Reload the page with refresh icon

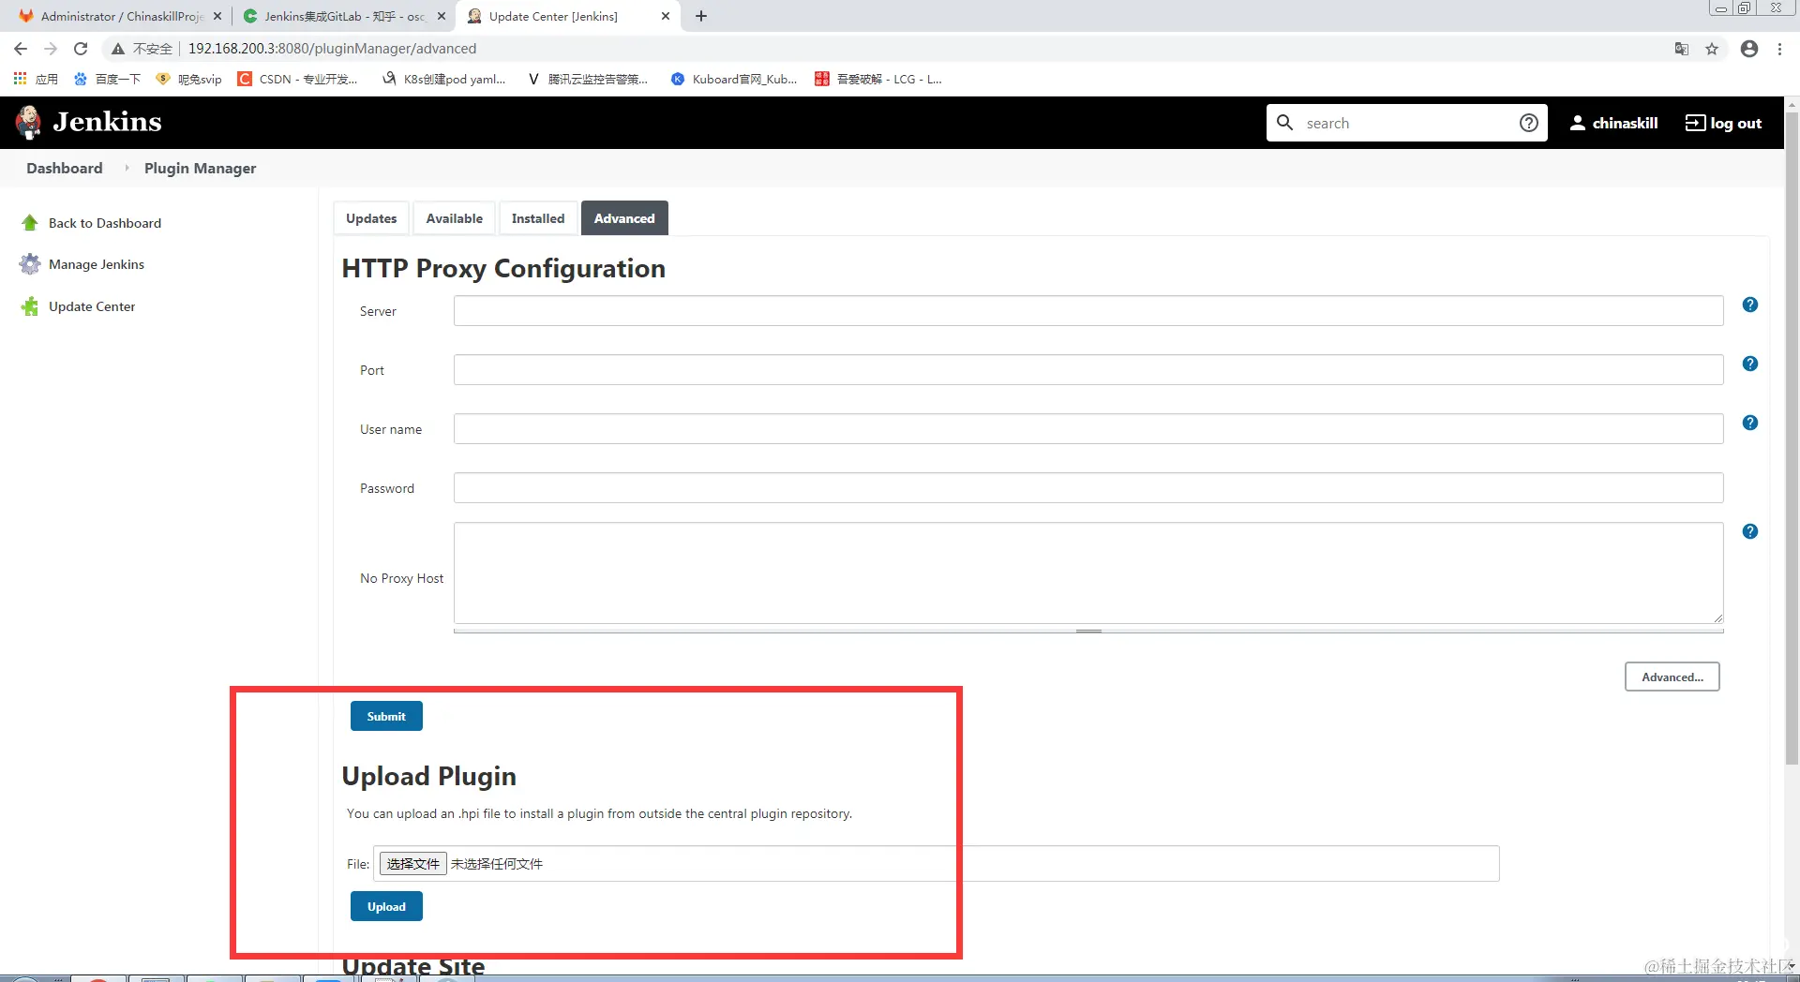coord(81,49)
